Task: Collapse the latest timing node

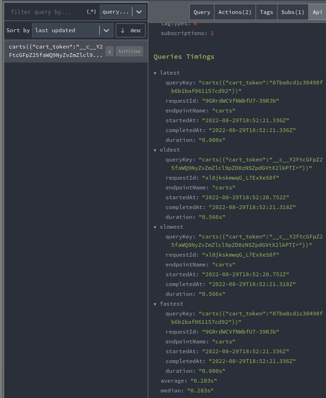Action: pyautogui.click(x=155, y=73)
